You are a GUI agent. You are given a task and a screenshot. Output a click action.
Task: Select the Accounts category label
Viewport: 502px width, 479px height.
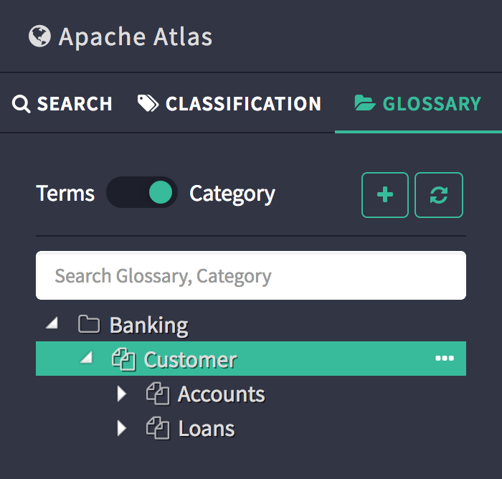(x=222, y=394)
